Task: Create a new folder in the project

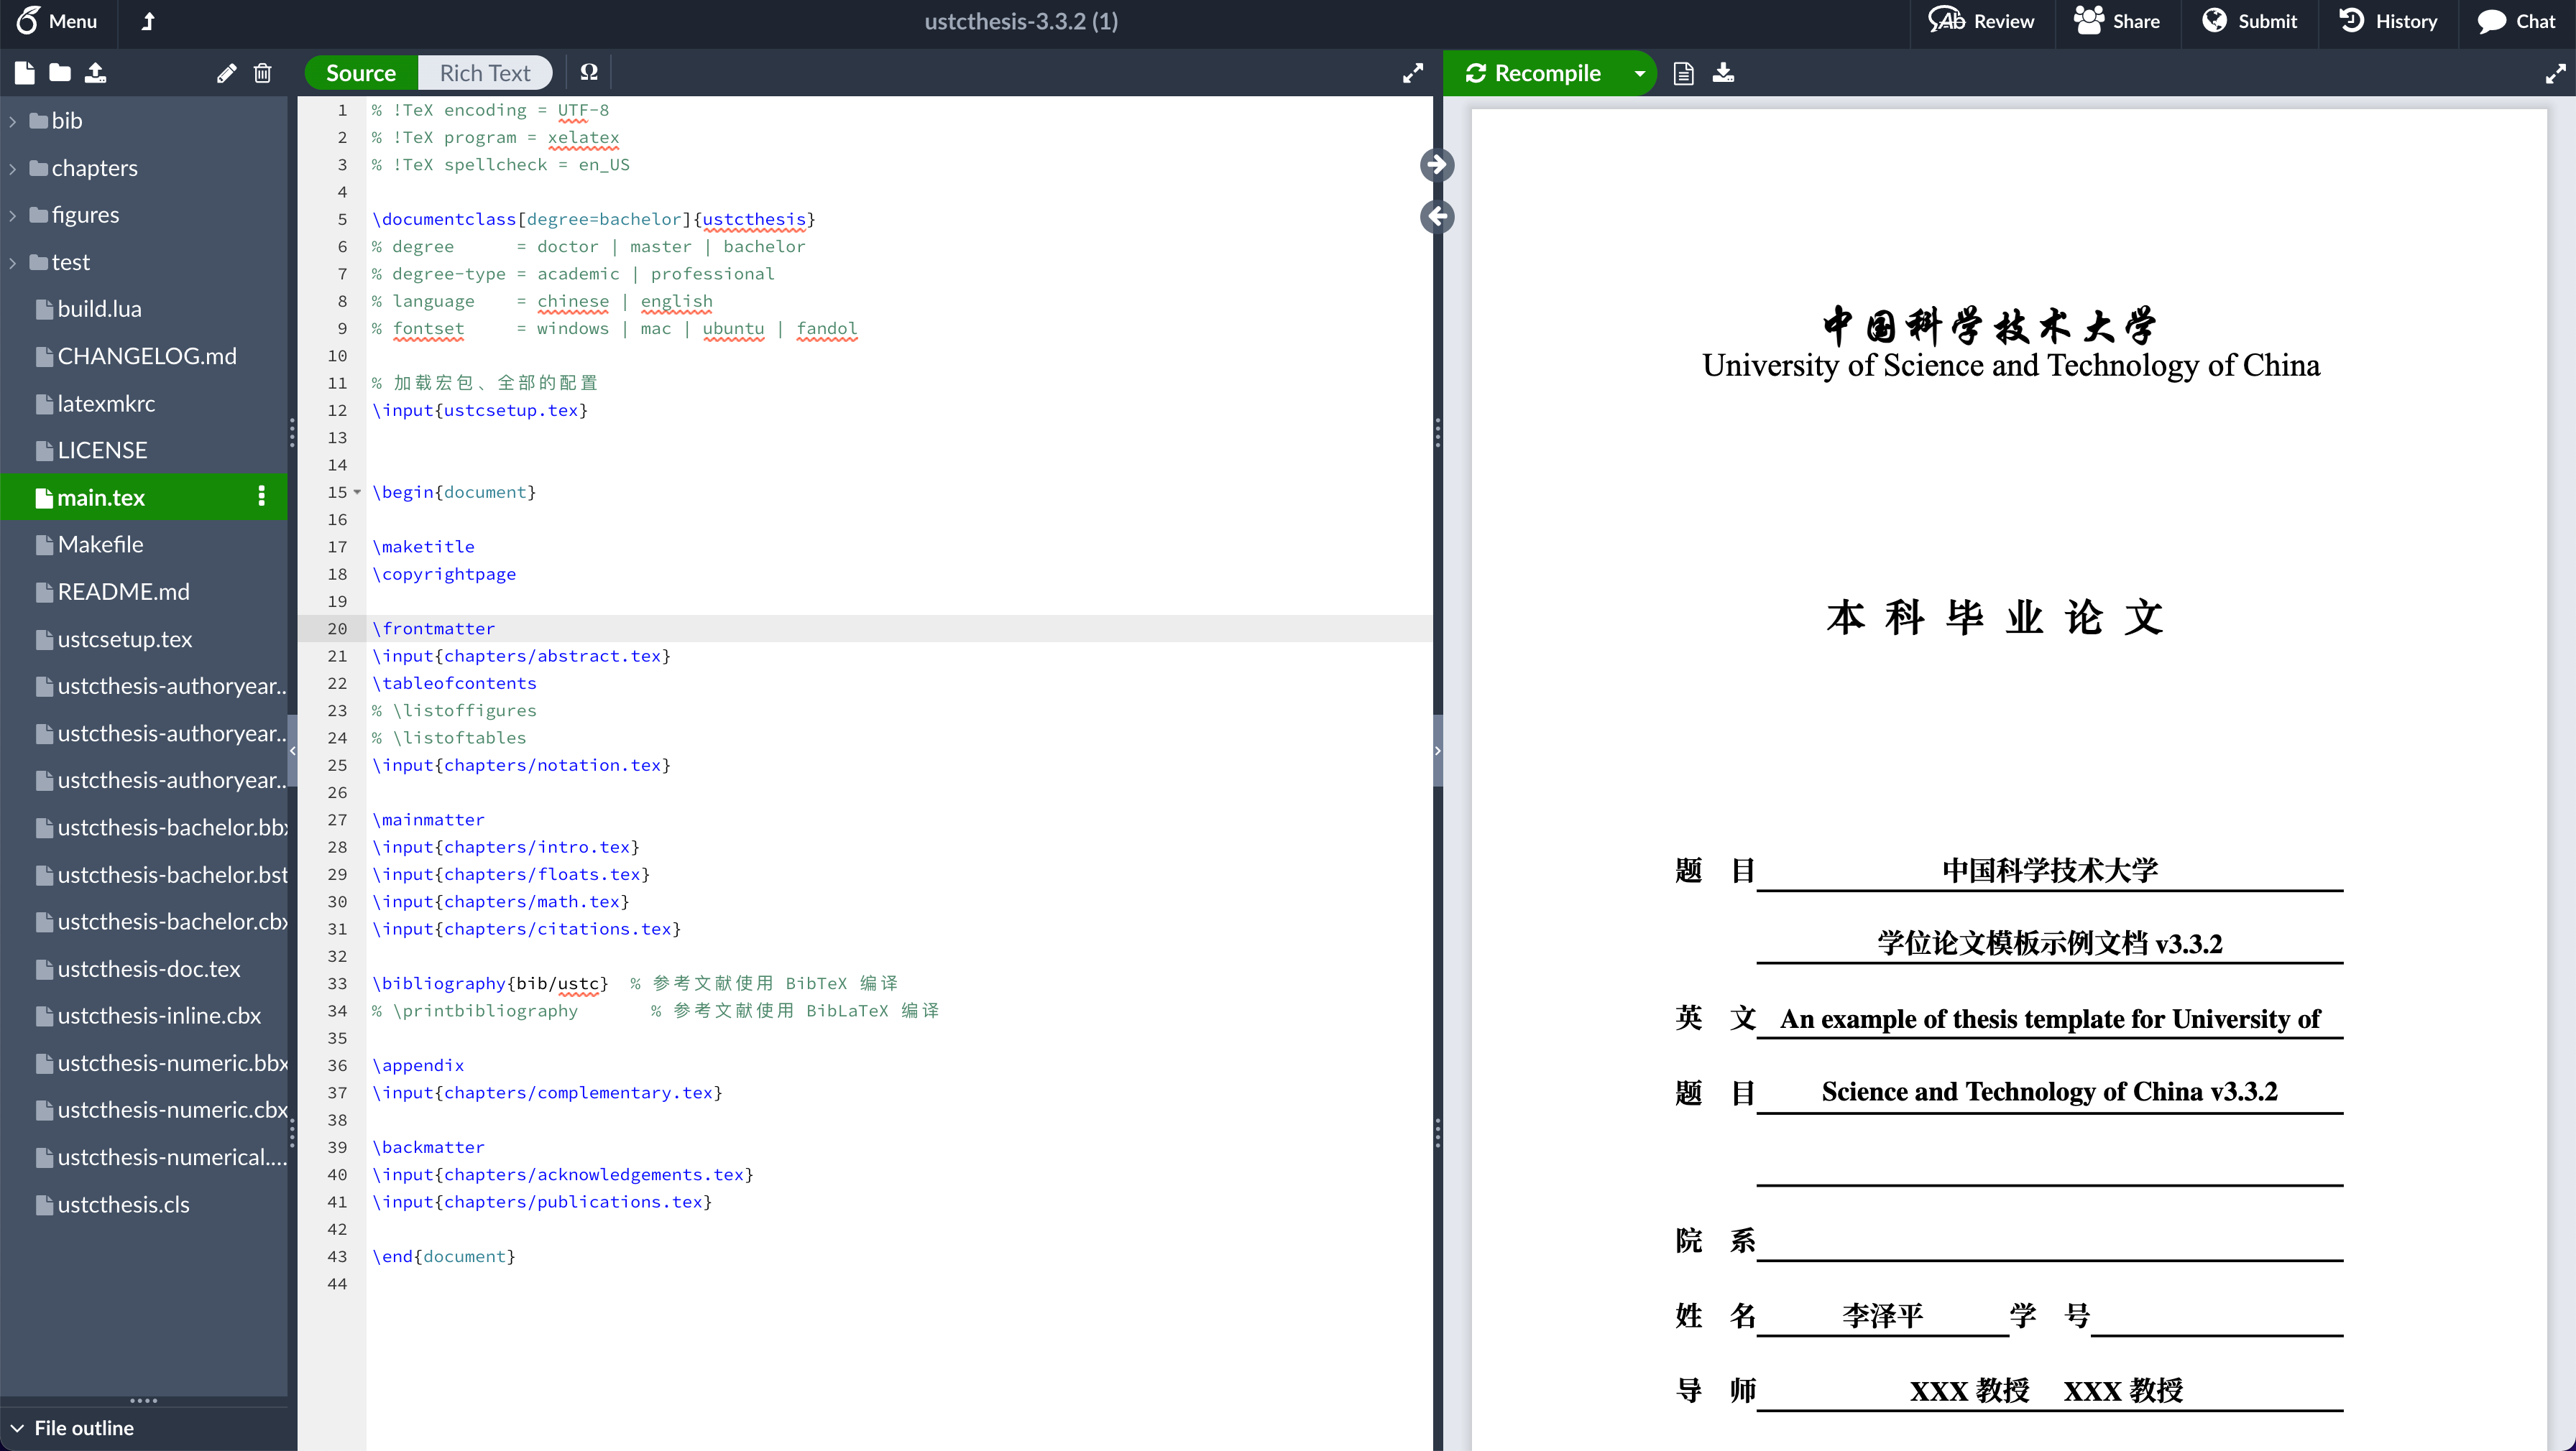Action: (x=59, y=72)
